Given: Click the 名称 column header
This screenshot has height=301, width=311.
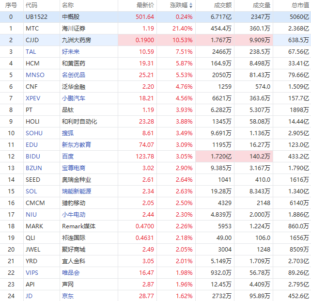Looking at the screenshot, I should 68,5.
